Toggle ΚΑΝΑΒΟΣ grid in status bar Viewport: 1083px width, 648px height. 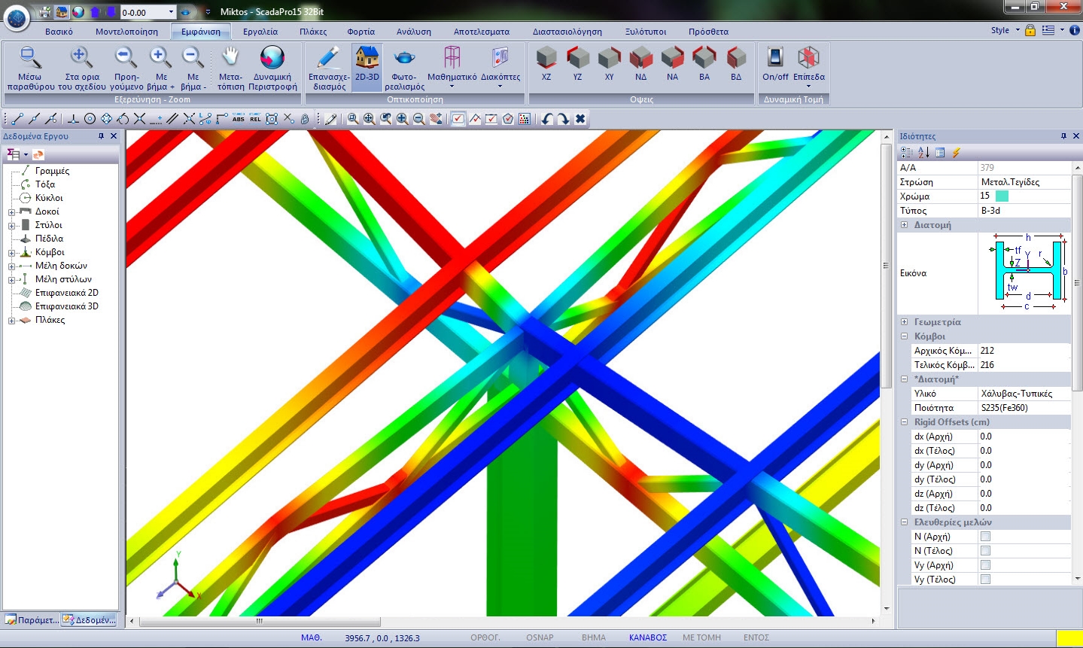[648, 637]
